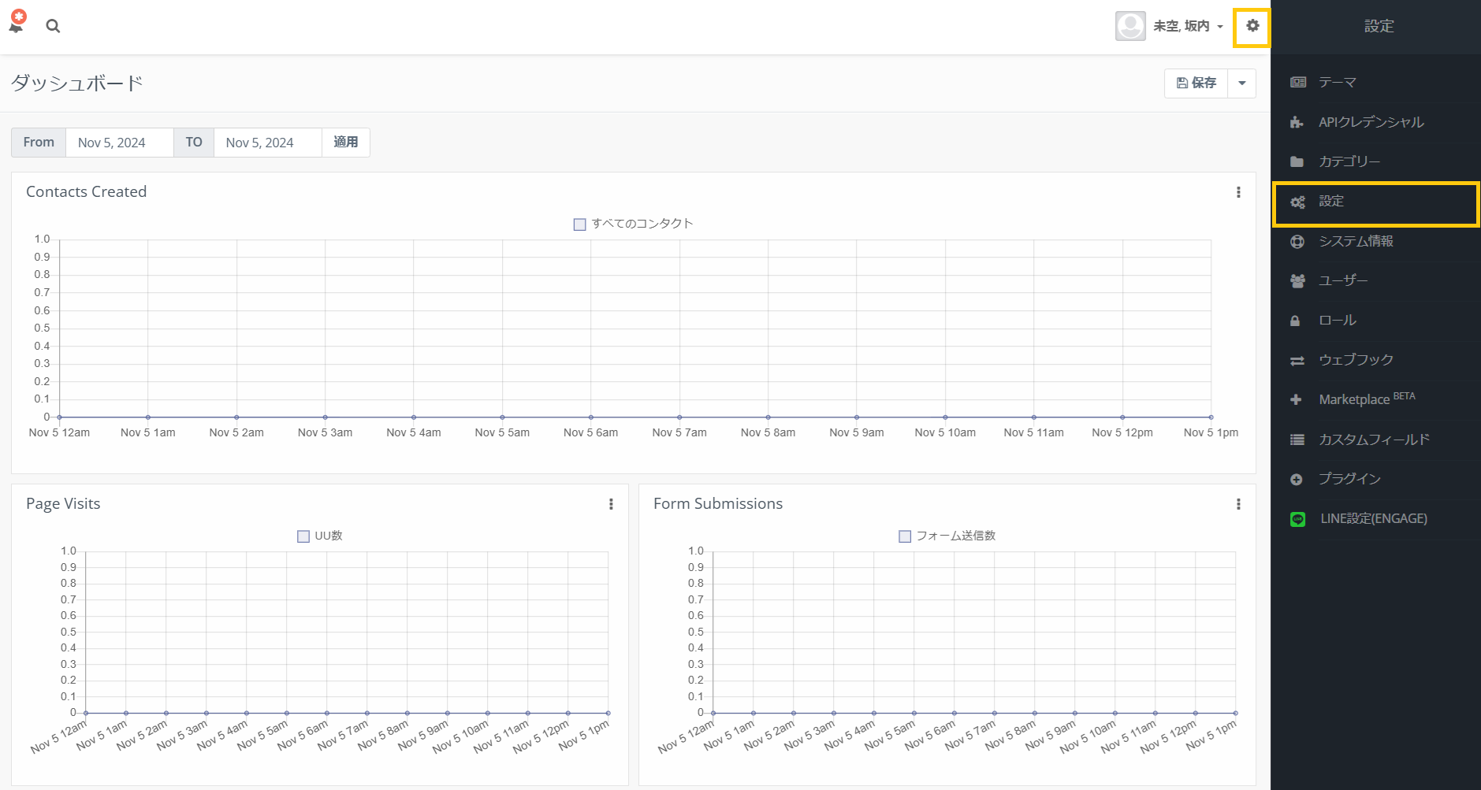Screen dimensions: 1481x790
Task: Click the search magnifier icon
Action: [53, 26]
